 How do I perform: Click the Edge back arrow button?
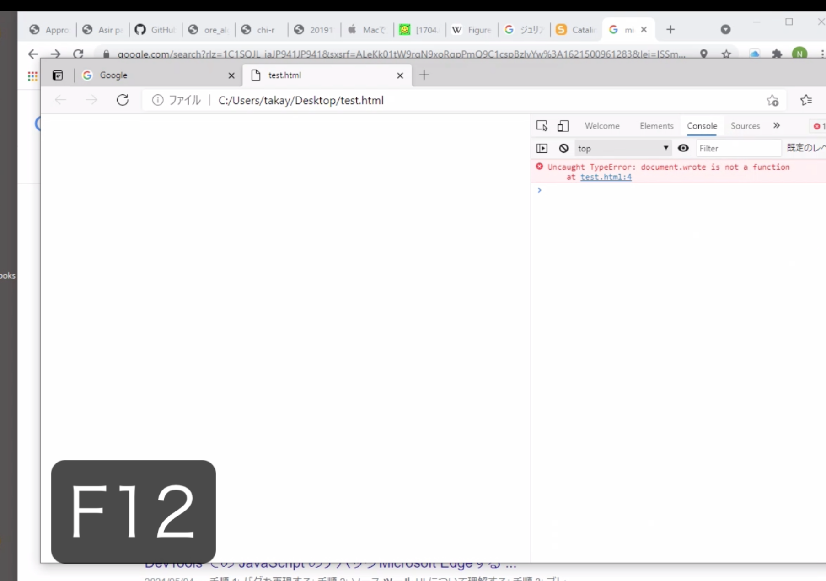(x=60, y=100)
